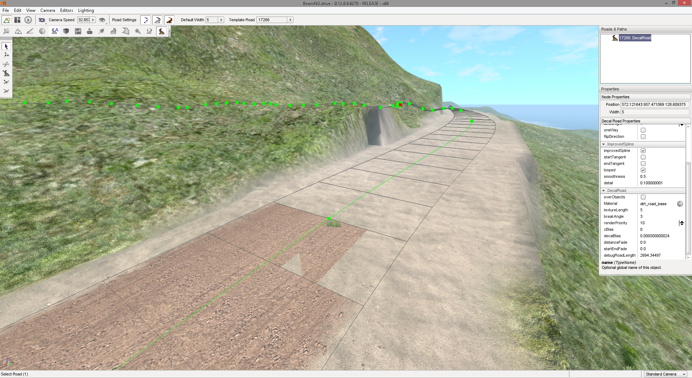
Task: Click the Template Road value field
Action: tap(272, 20)
